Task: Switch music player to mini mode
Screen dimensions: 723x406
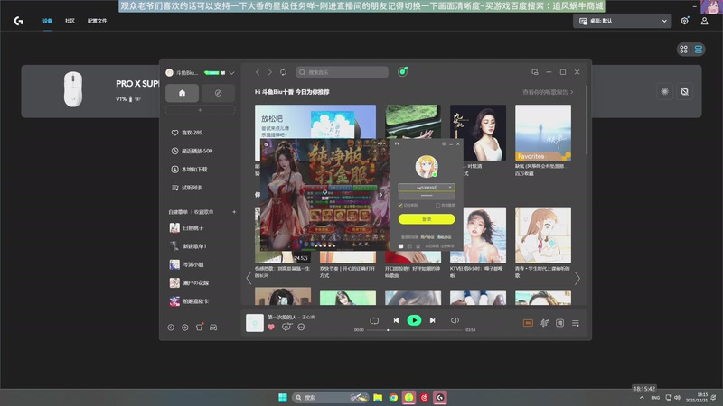Action: (535, 72)
